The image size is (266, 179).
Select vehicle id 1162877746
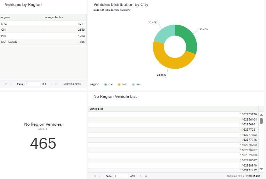point(248,140)
